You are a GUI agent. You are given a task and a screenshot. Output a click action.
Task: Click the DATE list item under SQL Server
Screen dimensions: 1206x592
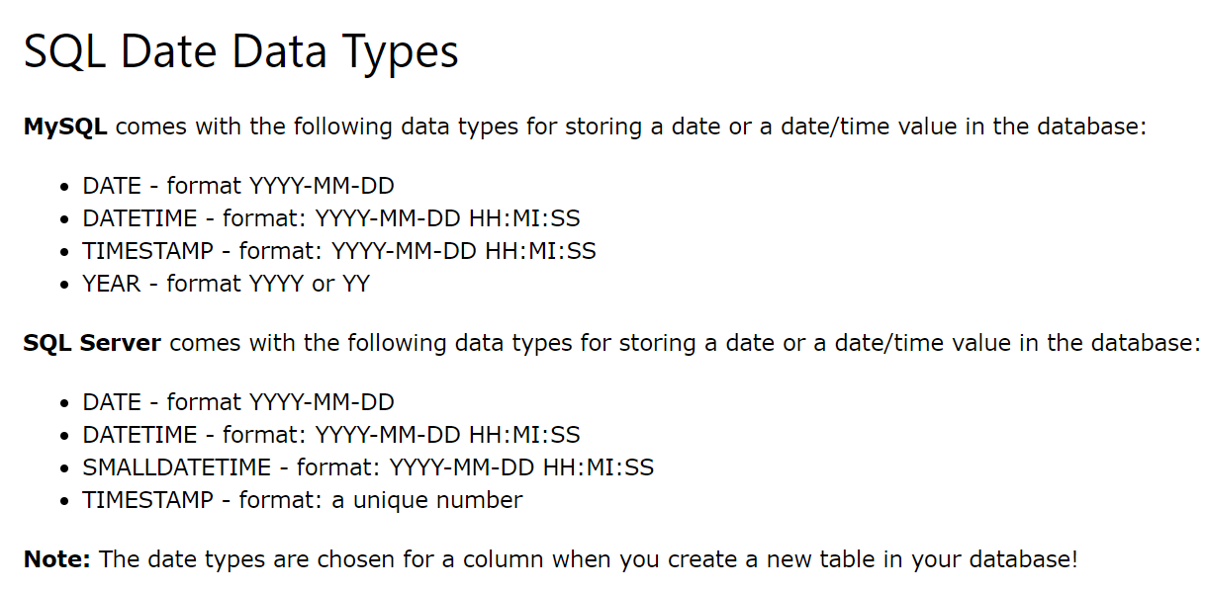click(238, 402)
